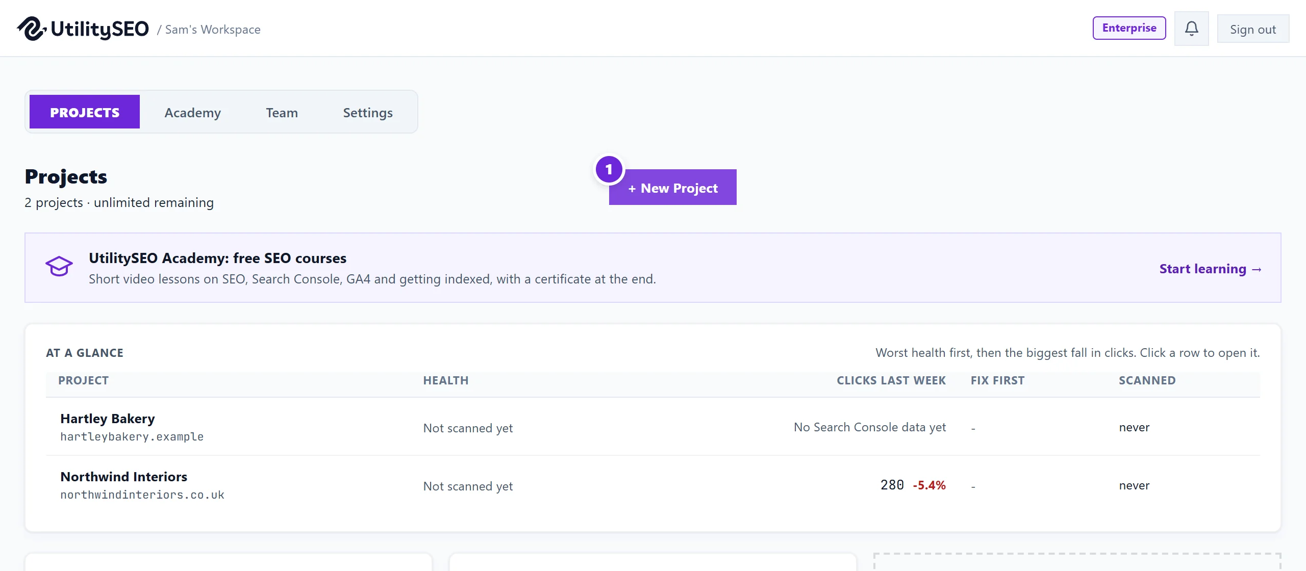Click northwindinteriors.co.uk domain text
The width and height of the screenshot is (1306, 571).
click(x=142, y=495)
